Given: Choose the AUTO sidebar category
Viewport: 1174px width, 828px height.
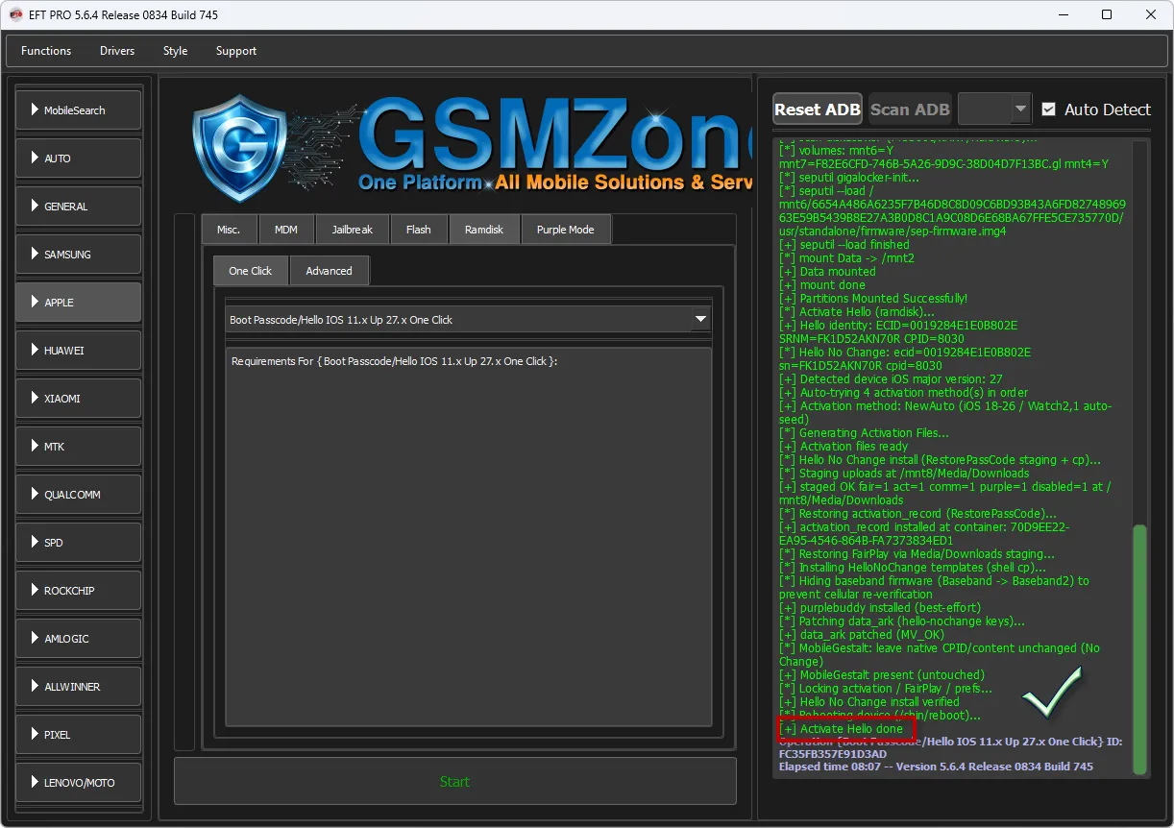Looking at the screenshot, I should 79,158.
